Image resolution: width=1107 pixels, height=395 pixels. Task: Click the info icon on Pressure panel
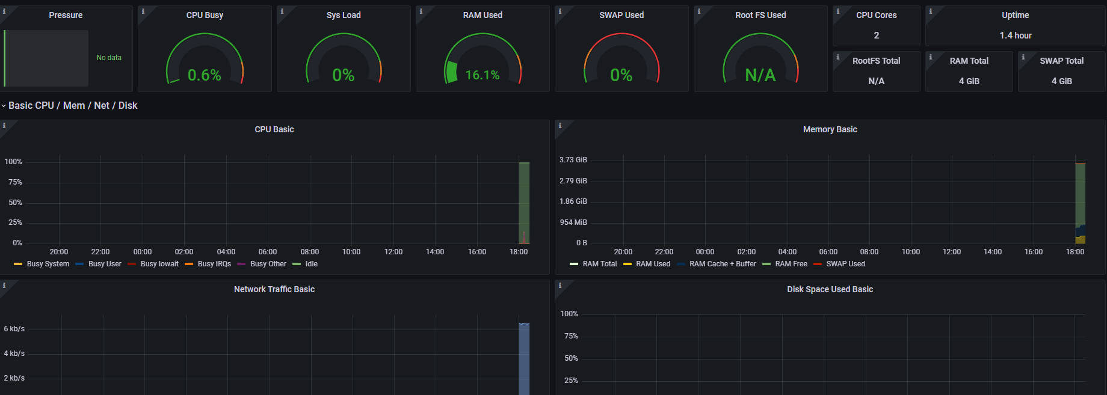[4, 11]
